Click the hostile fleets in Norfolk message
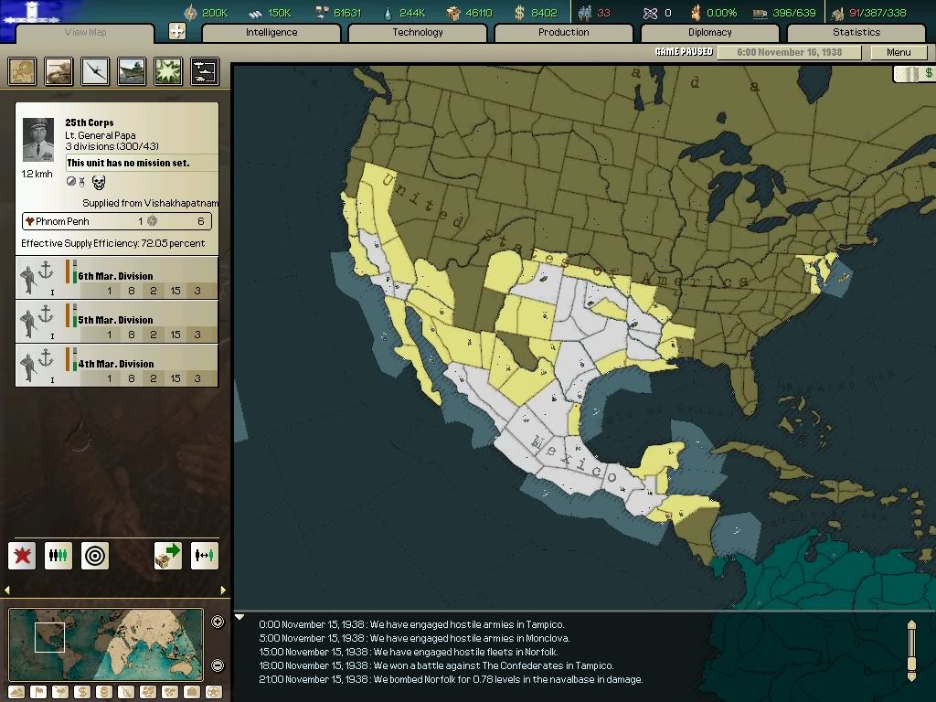The height and width of the screenshot is (702, 936). [409, 652]
